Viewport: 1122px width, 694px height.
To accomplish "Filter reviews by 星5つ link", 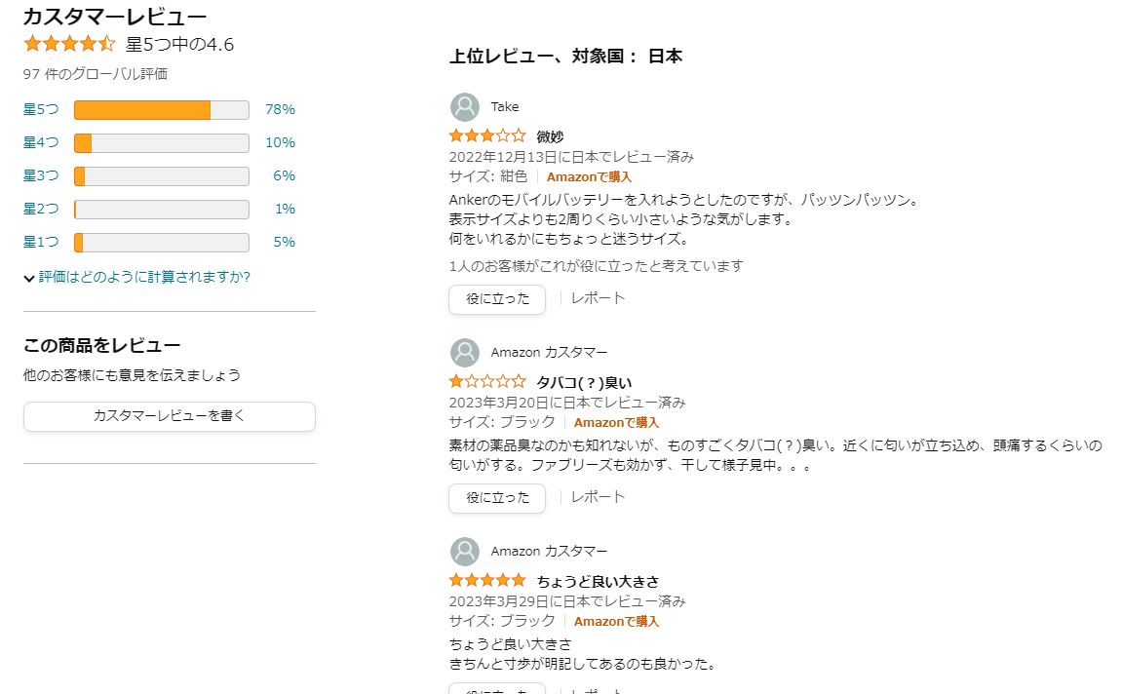I will tap(41, 109).
